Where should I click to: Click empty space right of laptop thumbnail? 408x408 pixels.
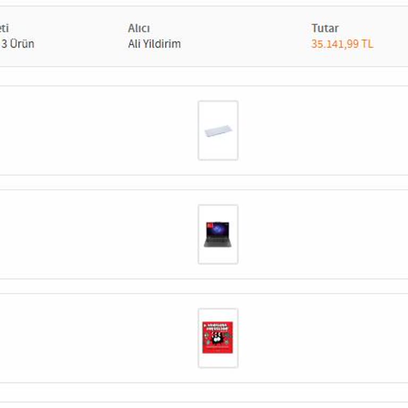319,234
